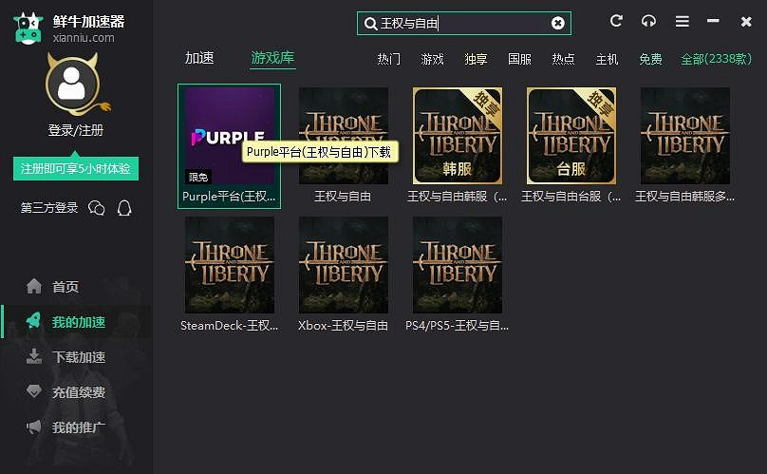
Task: Open 下载加速 download acceleration
Action: (78, 357)
